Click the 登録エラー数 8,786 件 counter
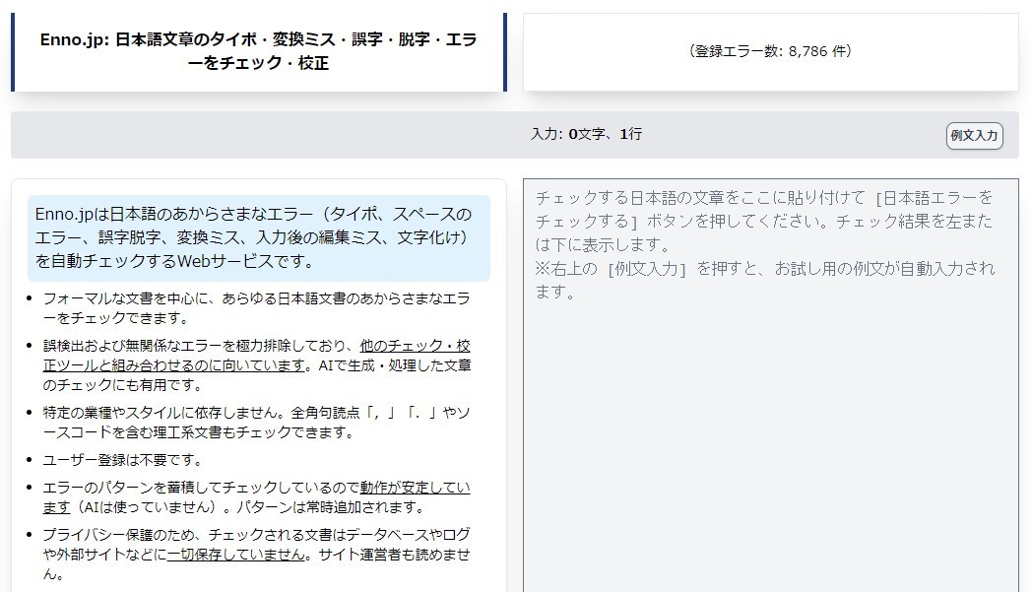Image resolution: width=1031 pixels, height=592 pixels. (770, 51)
